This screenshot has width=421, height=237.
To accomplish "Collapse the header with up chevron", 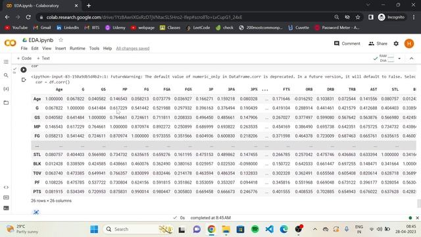I will coord(411,59).
